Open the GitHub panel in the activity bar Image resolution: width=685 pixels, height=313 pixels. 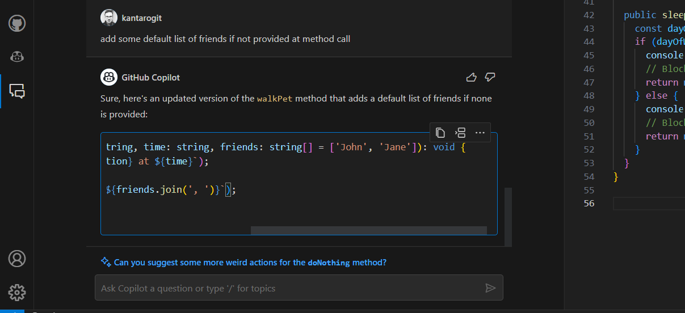tap(17, 23)
